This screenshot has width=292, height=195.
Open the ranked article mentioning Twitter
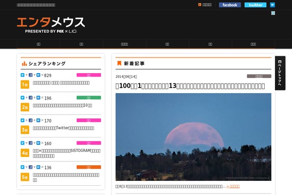[63, 128]
